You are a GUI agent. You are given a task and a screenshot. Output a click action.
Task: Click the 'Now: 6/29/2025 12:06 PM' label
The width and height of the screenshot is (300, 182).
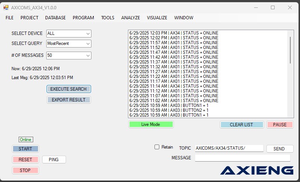(x=35, y=69)
